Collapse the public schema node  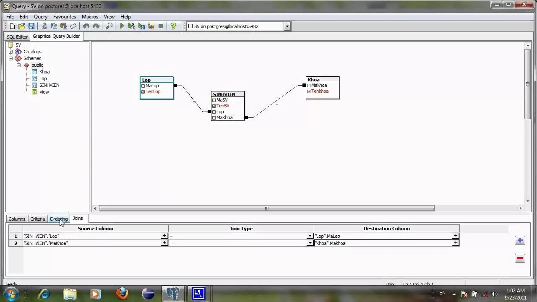[18, 65]
